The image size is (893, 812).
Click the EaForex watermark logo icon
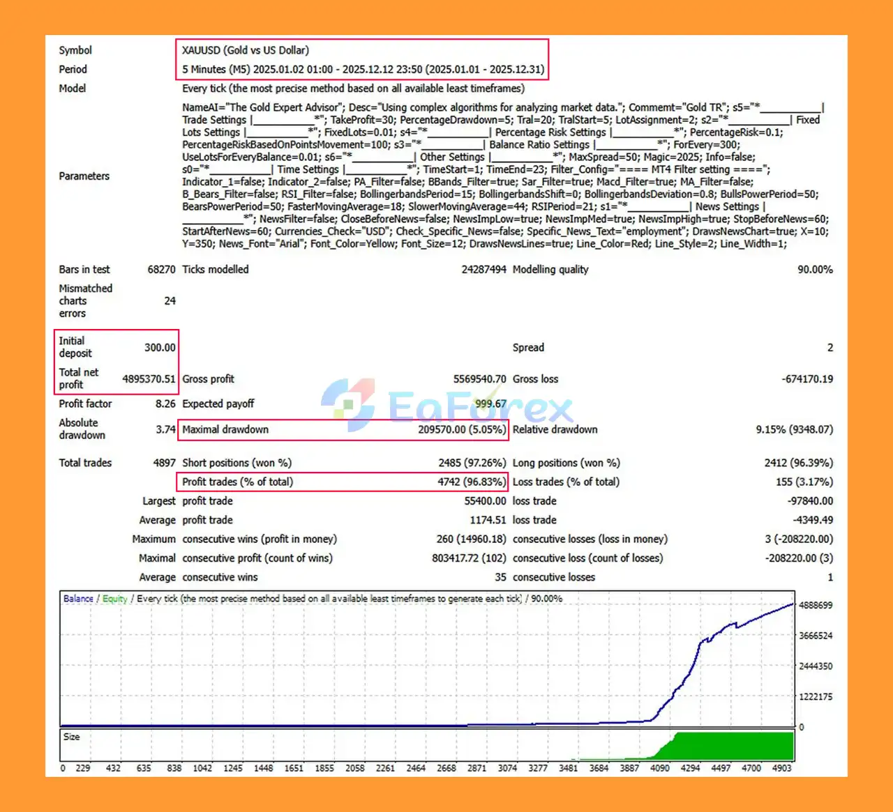point(348,404)
